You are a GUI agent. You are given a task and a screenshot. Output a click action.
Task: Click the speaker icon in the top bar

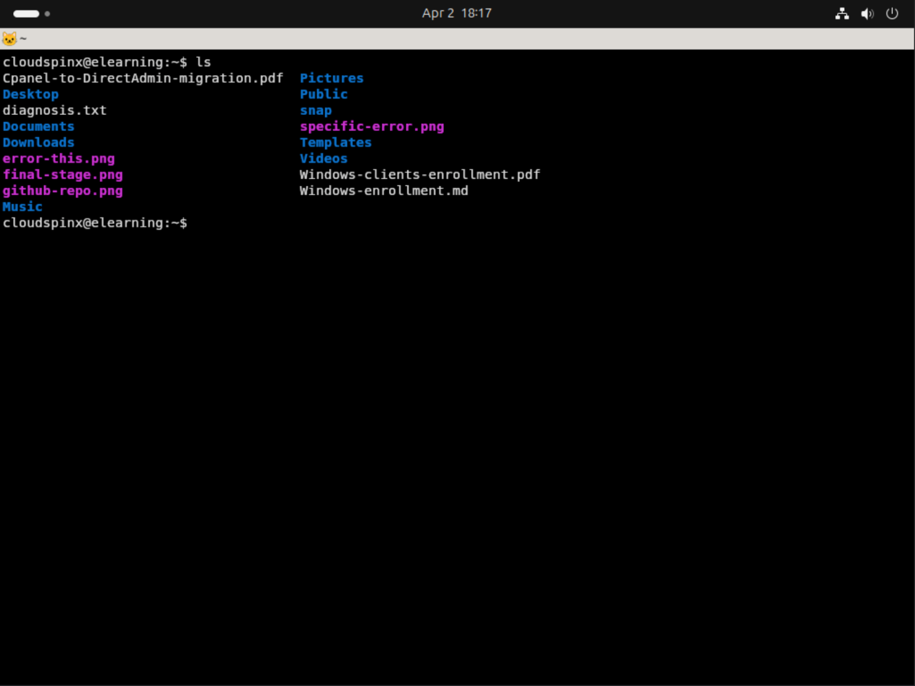[x=867, y=13]
